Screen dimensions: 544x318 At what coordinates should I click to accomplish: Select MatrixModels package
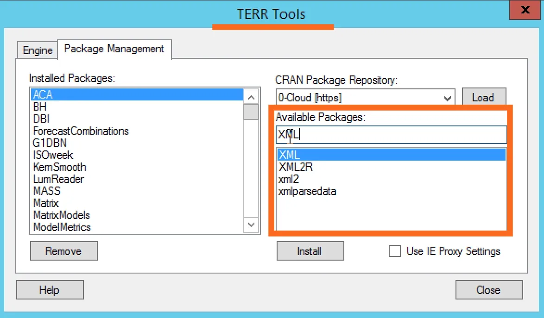pos(137,215)
